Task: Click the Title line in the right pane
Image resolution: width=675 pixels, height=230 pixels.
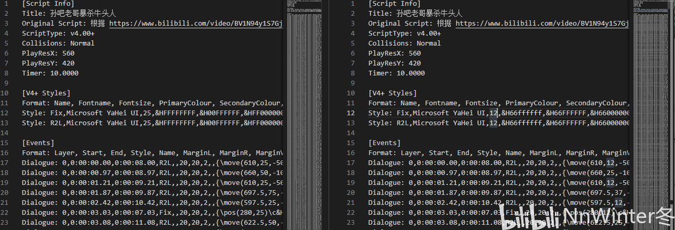Action: coord(415,14)
